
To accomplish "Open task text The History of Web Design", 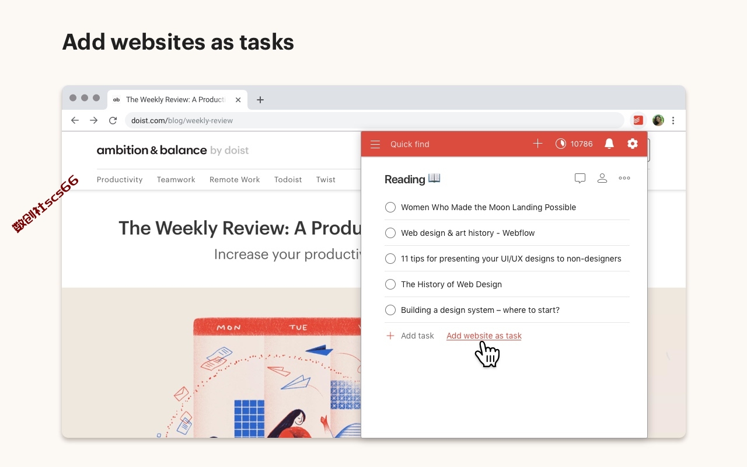I will (451, 284).
